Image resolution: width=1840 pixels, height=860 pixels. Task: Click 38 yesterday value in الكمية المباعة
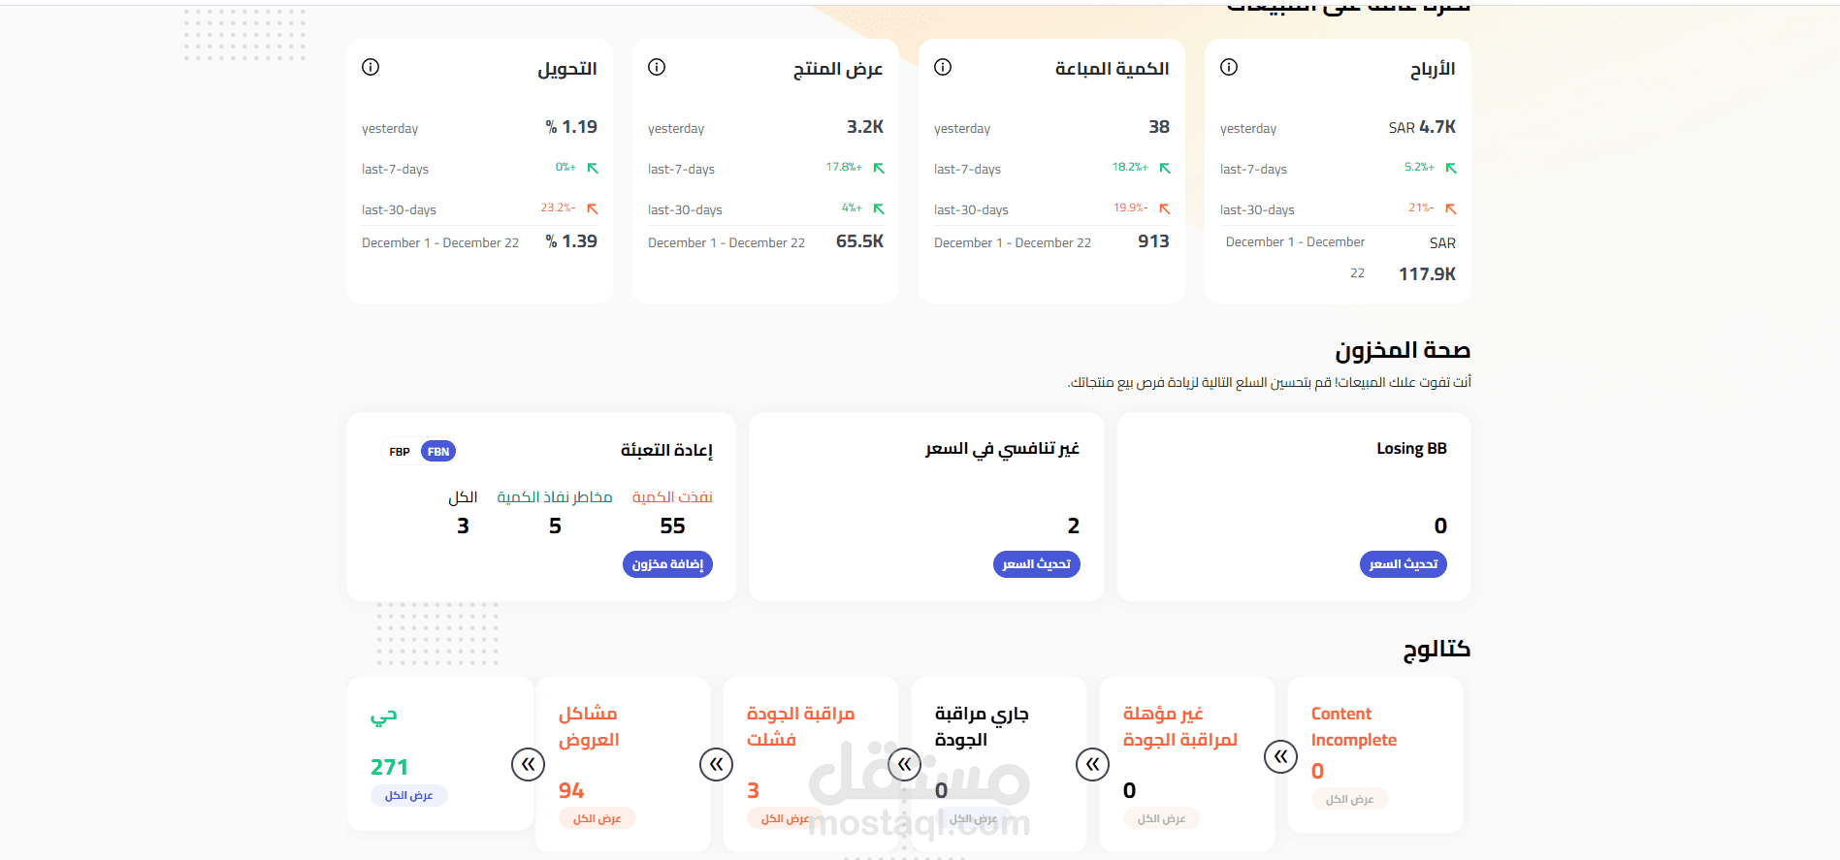pos(1159,127)
